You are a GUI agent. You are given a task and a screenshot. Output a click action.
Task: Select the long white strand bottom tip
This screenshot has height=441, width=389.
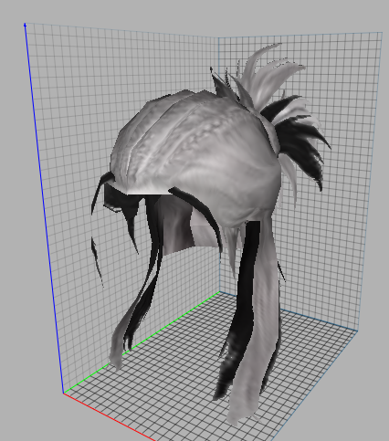[x=240, y=414]
